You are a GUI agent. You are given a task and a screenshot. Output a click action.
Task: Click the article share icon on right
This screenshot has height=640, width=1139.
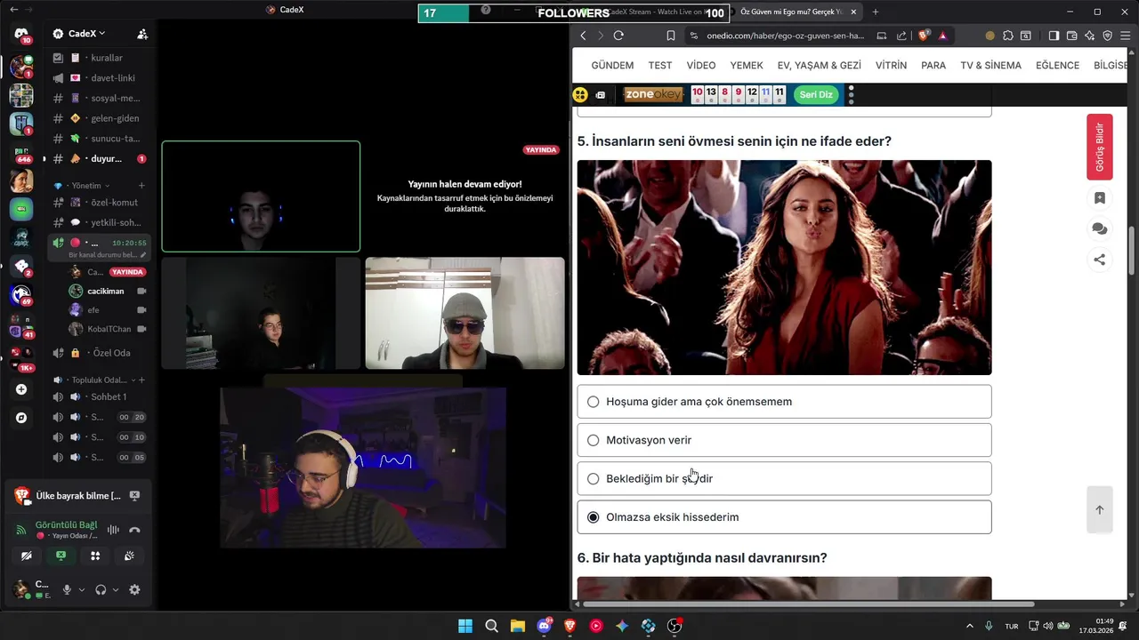(x=1100, y=260)
